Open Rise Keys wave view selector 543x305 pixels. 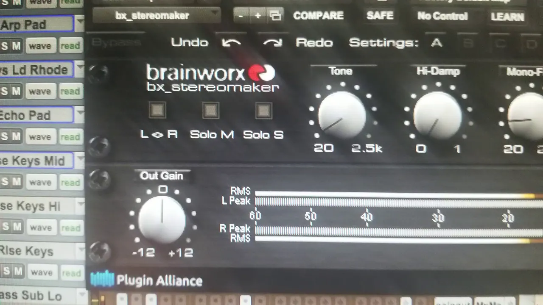pyautogui.click(x=42, y=272)
